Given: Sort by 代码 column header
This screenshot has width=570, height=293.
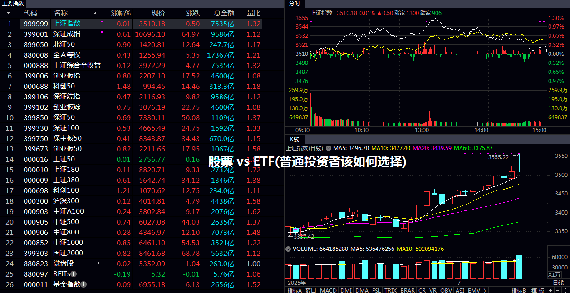Looking at the screenshot, I should pyautogui.click(x=30, y=13).
